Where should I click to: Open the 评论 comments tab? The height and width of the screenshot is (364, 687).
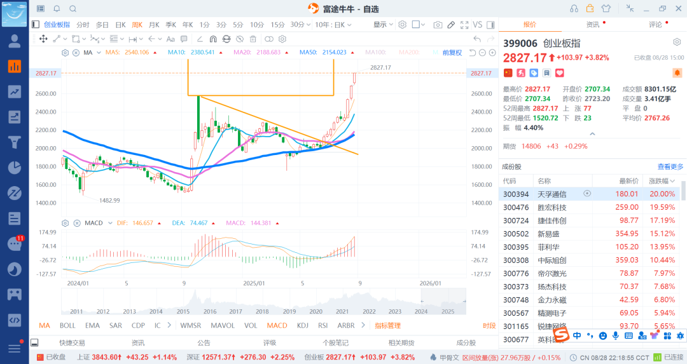(x=655, y=25)
